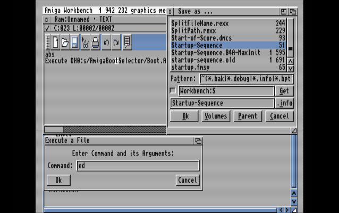339x213 pixels.
Task: Click the zoom gadget in Save as title bar
Action: 284,12
